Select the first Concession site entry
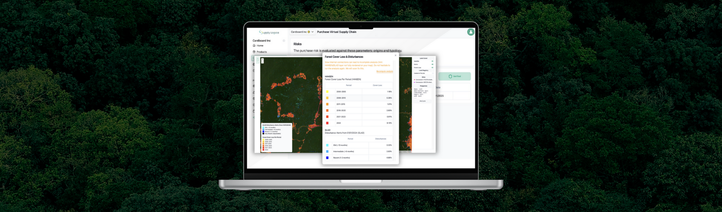Screen dimensions: 722x212 (424, 80)
